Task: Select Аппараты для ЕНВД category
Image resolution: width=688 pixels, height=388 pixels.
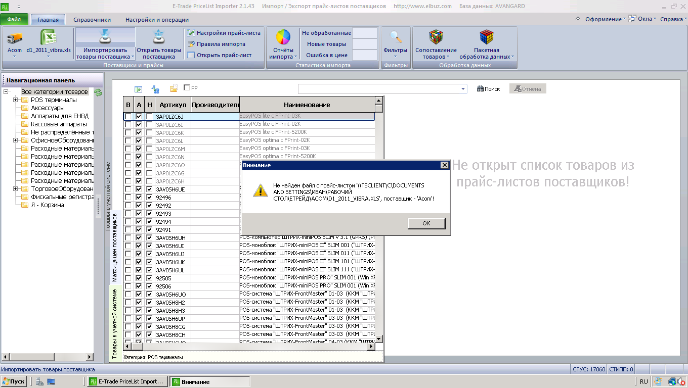Action: pyautogui.click(x=60, y=116)
